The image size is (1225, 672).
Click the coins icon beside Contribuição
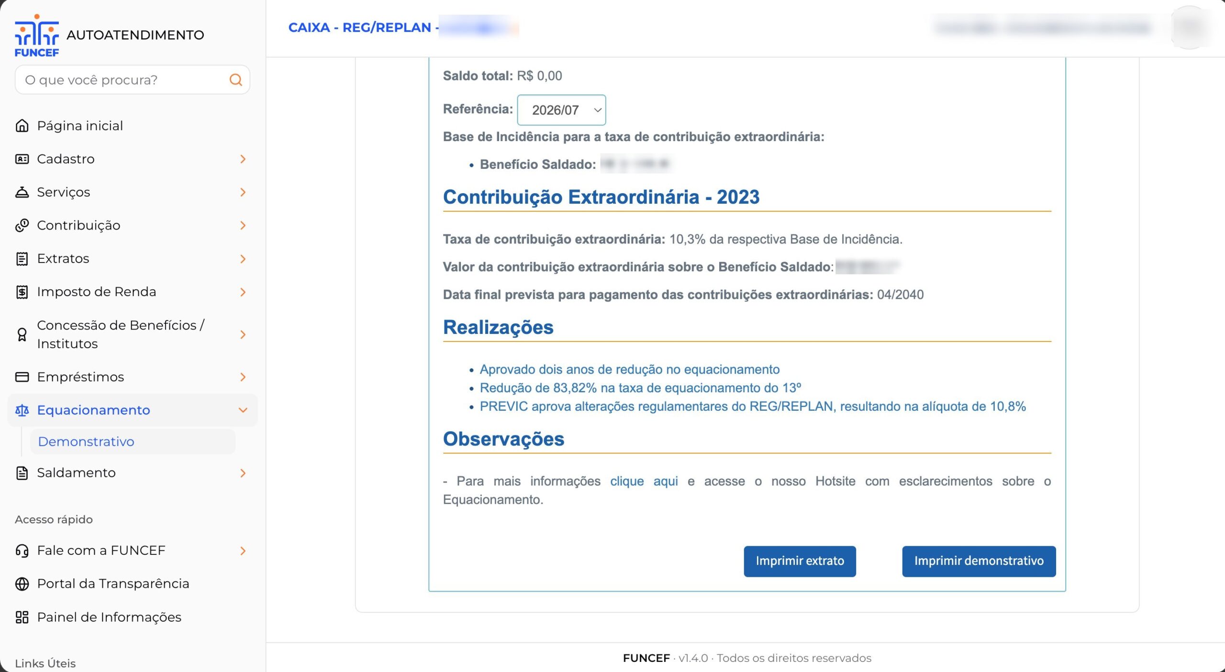[22, 225]
